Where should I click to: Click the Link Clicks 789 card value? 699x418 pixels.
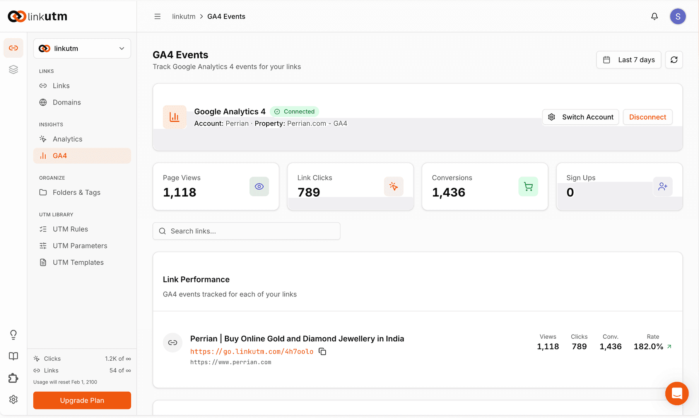(x=309, y=192)
